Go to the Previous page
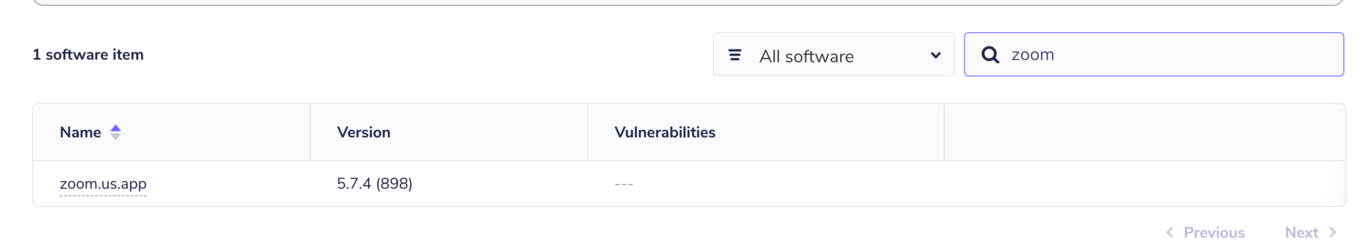The height and width of the screenshot is (251, 1362). point(1213,232)
